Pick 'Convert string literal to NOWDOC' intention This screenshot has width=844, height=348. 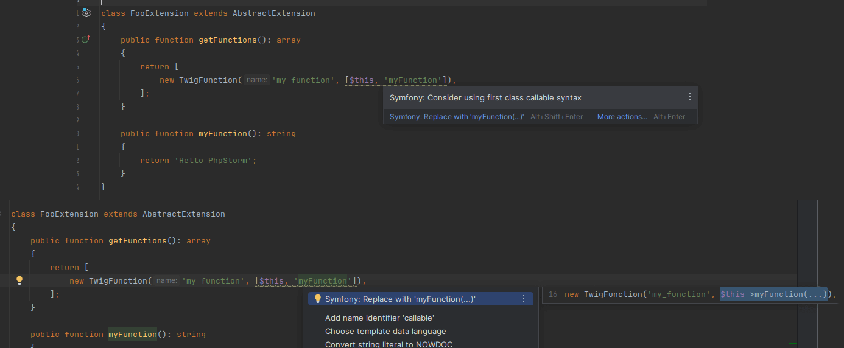(389, 344)
